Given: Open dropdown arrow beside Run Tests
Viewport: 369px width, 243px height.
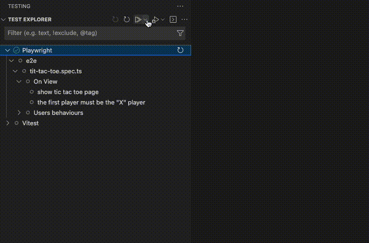Looking at the screenshot, I should click(x=145, y=19).
